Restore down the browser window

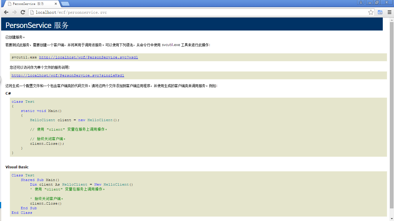pos(377,3)
